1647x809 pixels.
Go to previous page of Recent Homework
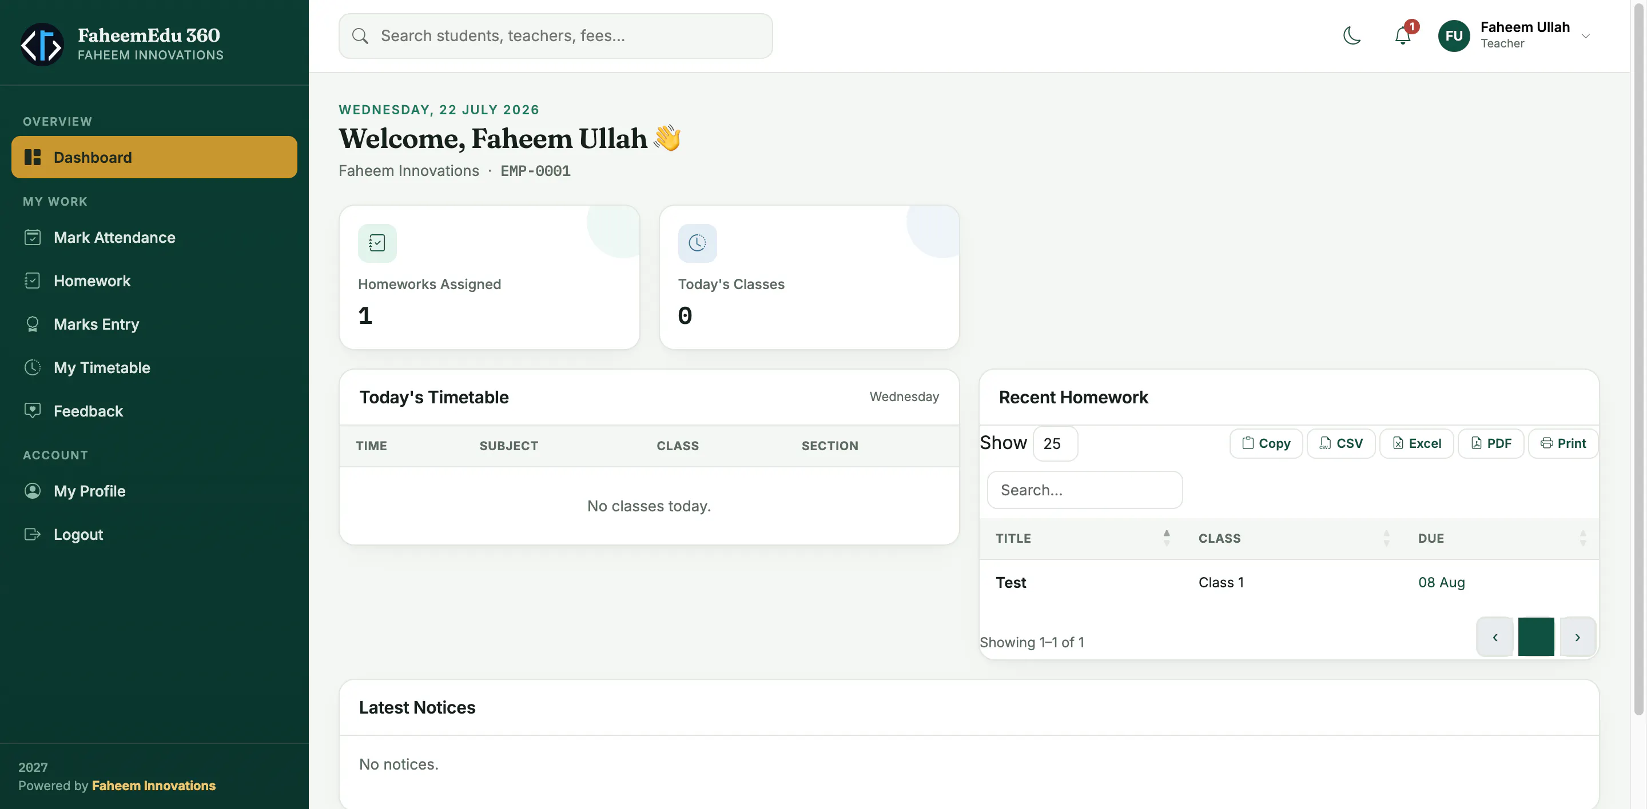pos(1495,636)
